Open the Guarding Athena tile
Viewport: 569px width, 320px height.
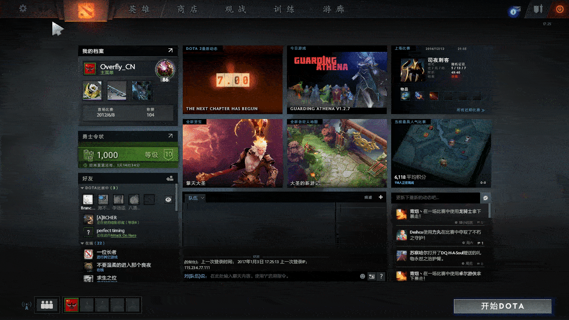pos(337,80)
